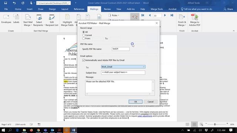Toggle Preview Results icon

click(x=135, y=17)
